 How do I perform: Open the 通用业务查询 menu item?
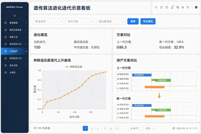(15, 30)
